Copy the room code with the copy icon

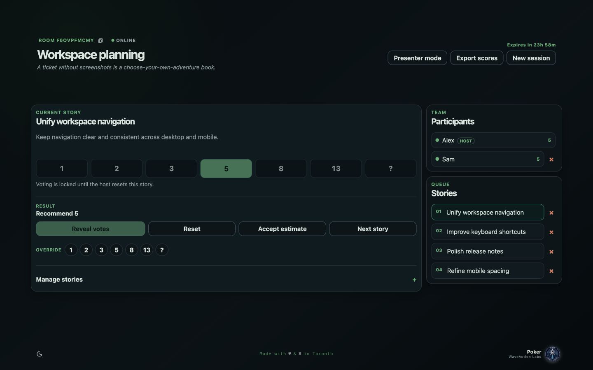pos(100,40)
